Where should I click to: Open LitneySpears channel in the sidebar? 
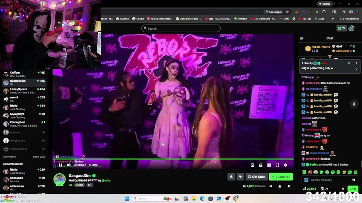(x=24, y=91)
